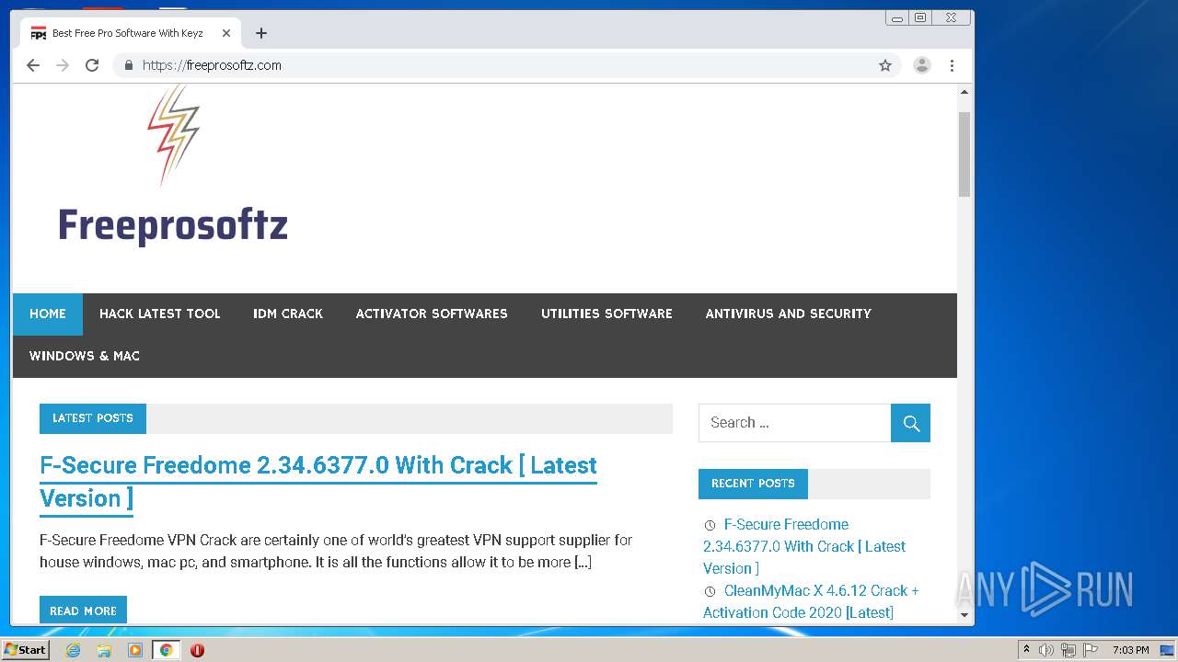Viewport: 1178px width, 662px height.
Task: Open CleanMyMac X 4.6.12 Crack link
Action: 811,601
